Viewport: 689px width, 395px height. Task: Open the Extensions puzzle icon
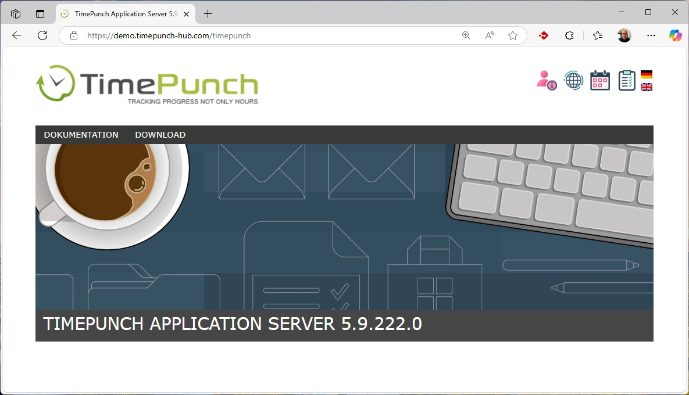pos(569,35)
